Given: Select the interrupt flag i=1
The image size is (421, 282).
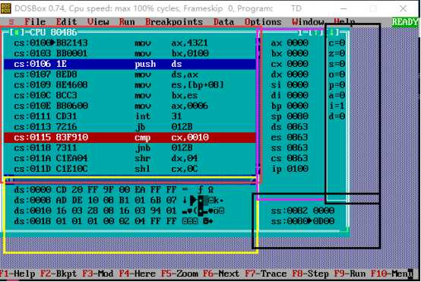Looking at the screenshot, I should pos(337,106).
